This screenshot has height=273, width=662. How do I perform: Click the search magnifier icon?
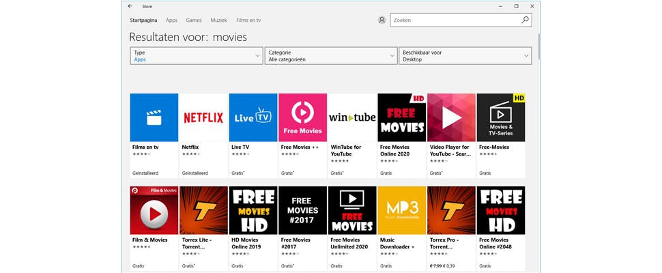(525, 20)
